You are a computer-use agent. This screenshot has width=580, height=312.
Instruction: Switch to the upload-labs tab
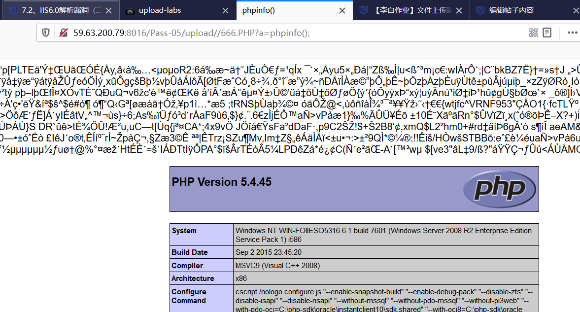click(177, 10)
